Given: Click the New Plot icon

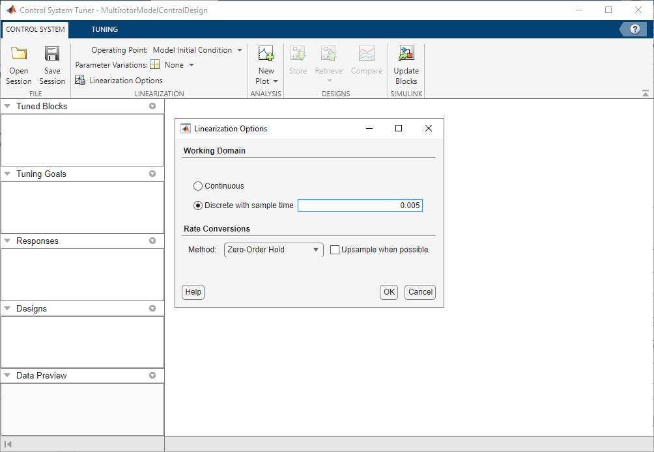Looking at the screenshot, I should click(x=266, y=53).
